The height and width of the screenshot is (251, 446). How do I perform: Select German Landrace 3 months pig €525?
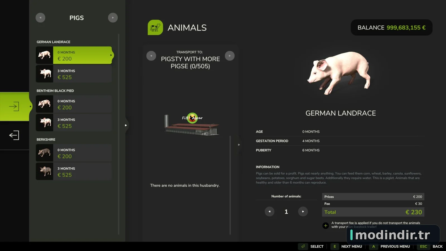coord(74,74)
